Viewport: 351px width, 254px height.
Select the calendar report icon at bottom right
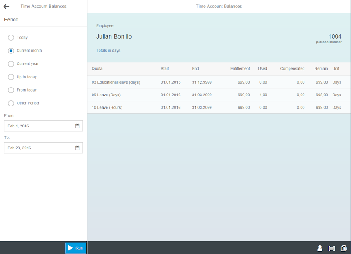click(345, 247)
